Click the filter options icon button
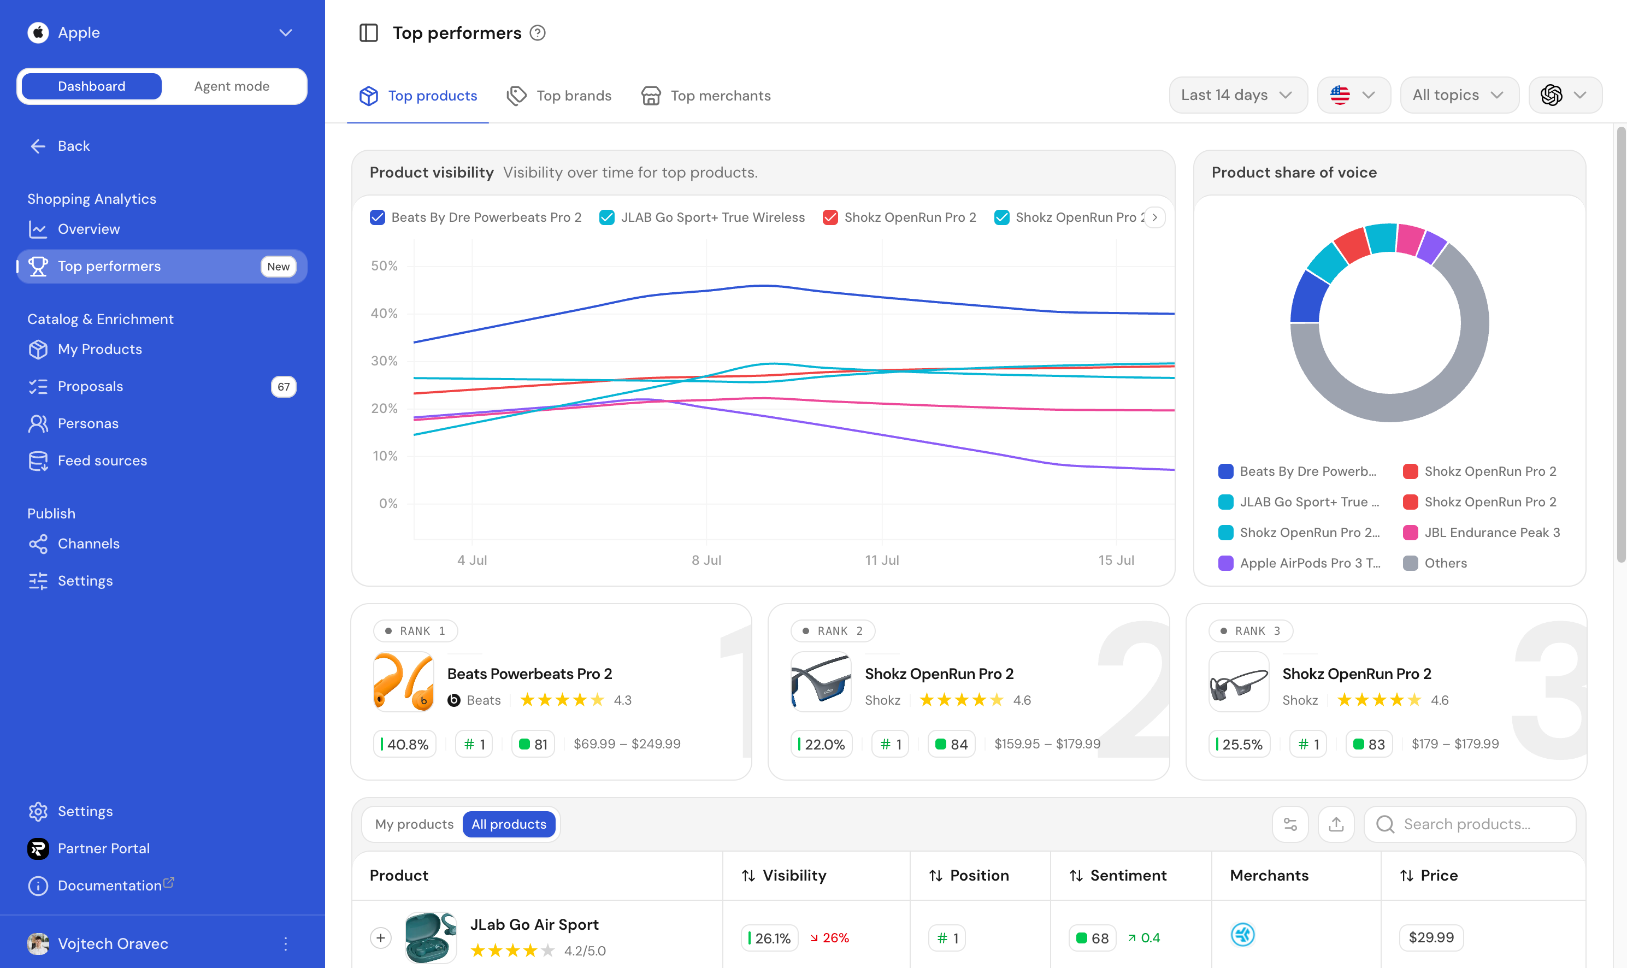 click(x=1290, y=824)
